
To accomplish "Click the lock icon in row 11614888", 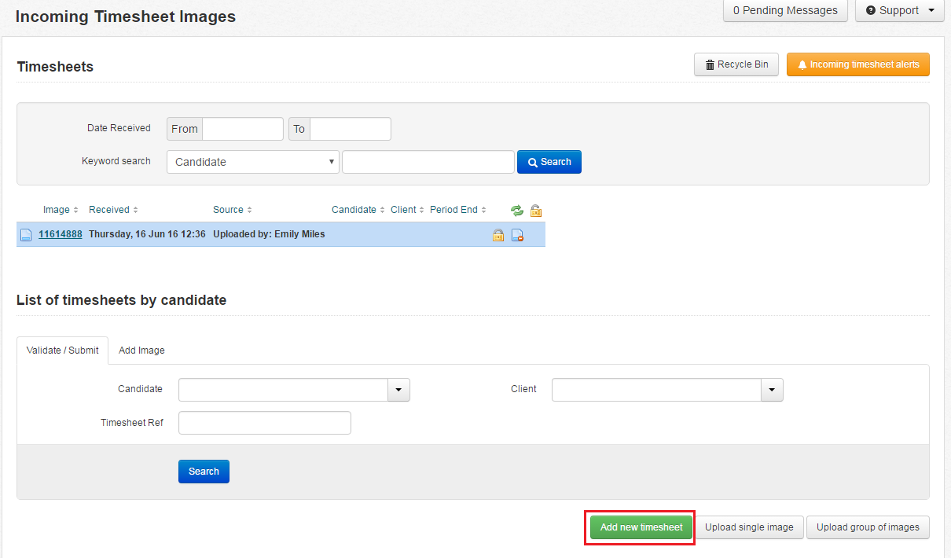I will 498,234.
